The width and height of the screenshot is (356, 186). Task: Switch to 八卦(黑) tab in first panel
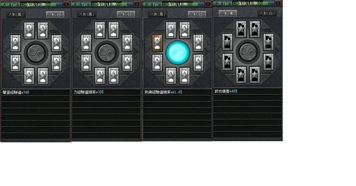point(16,15)
